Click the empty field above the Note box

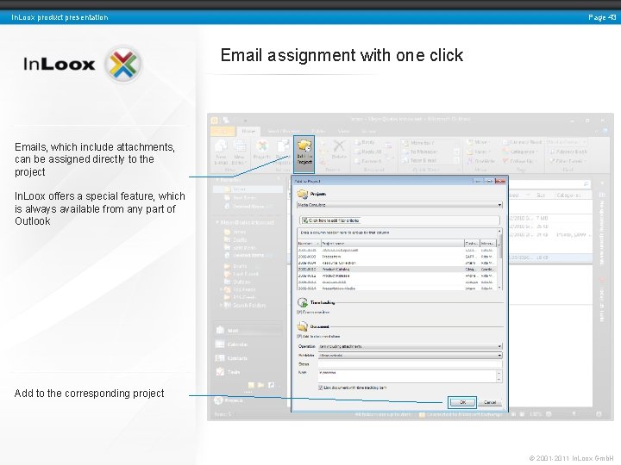(410, 364)
